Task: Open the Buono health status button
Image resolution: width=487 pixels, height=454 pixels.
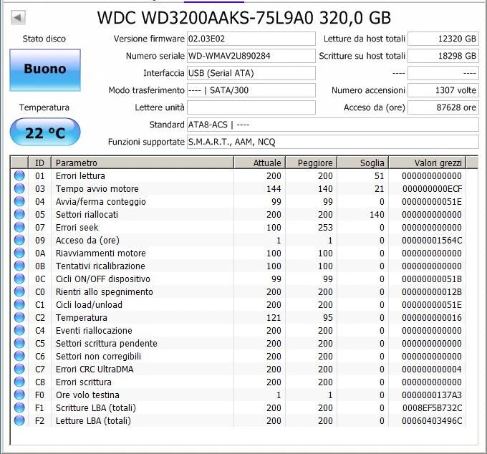Action: (45, 70)
